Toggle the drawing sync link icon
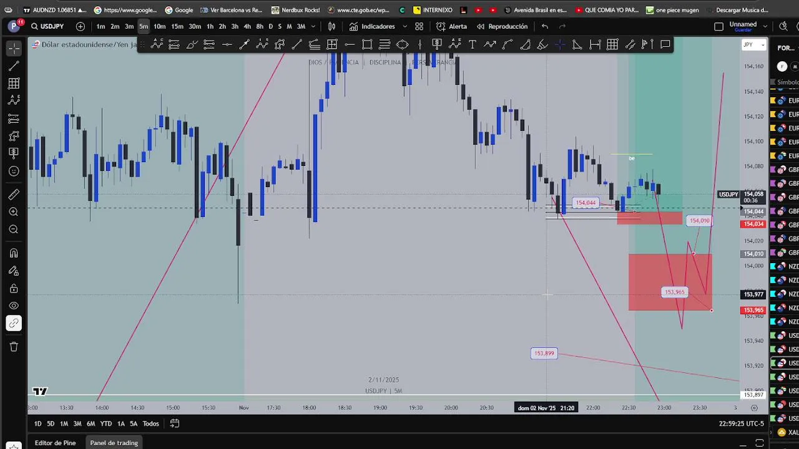The width and height of the screenshot is (799, 449). tap(14, 323)
